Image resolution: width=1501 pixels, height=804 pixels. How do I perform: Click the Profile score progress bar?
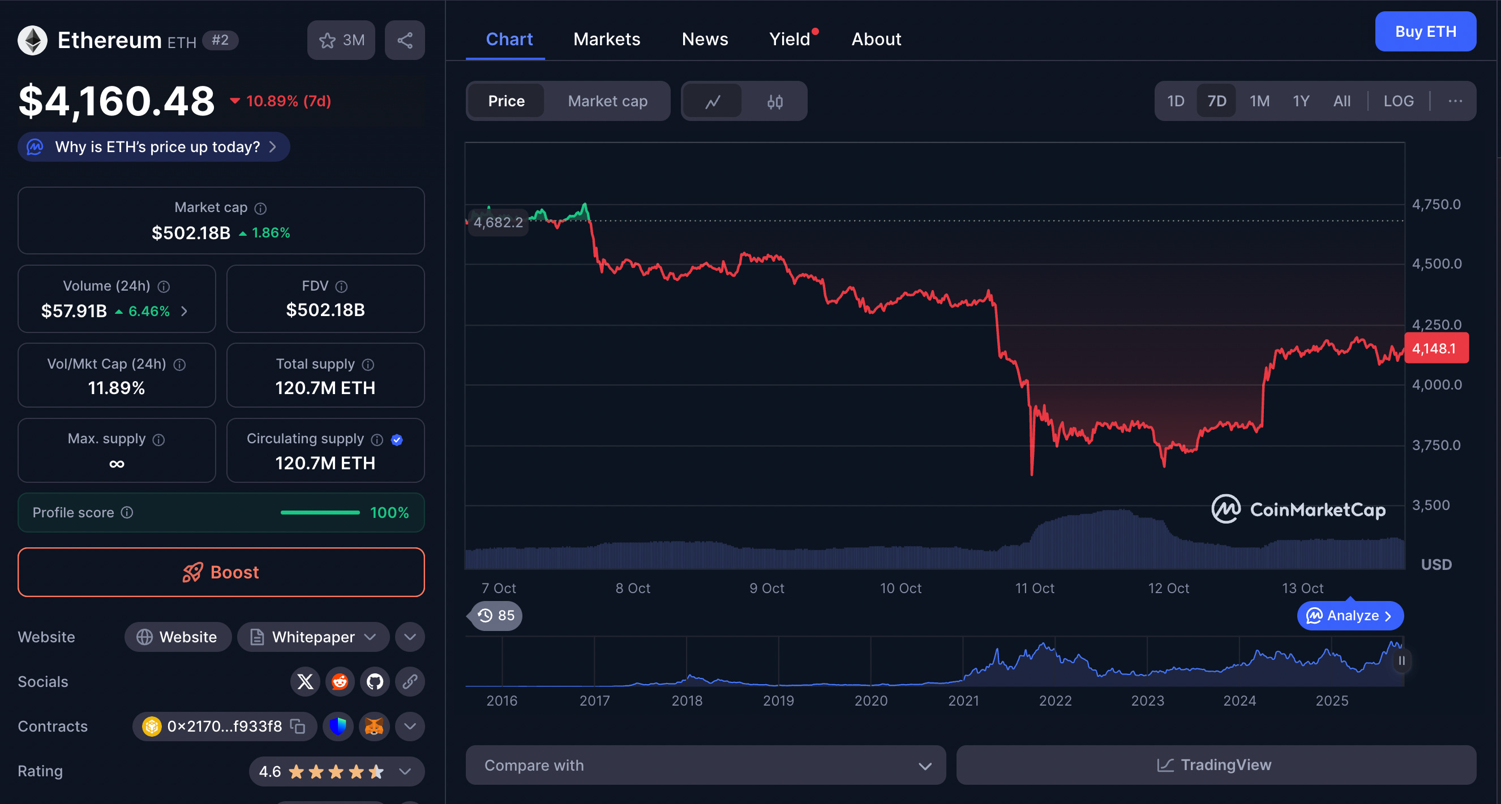(x=320, y=513)
